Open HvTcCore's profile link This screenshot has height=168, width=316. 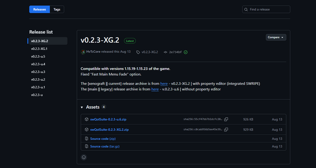pyautogui.click(x=93, y=52)
